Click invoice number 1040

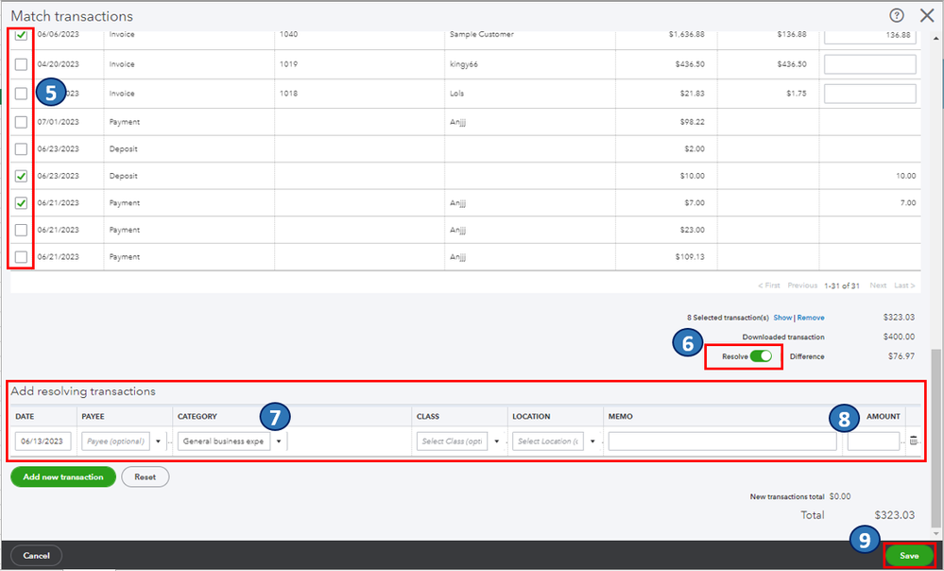(x=288, y=34)
